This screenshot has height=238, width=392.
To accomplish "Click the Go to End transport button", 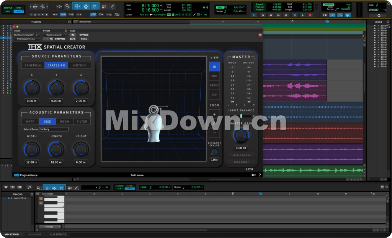I will click(286, 15).
